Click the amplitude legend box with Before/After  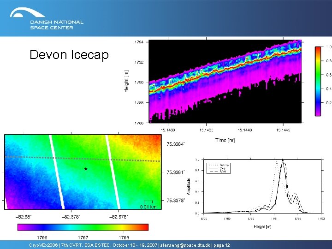(218, 168)
